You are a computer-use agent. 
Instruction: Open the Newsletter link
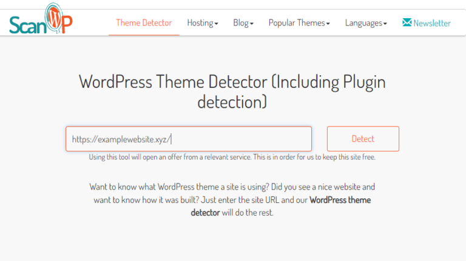point(431,23)
